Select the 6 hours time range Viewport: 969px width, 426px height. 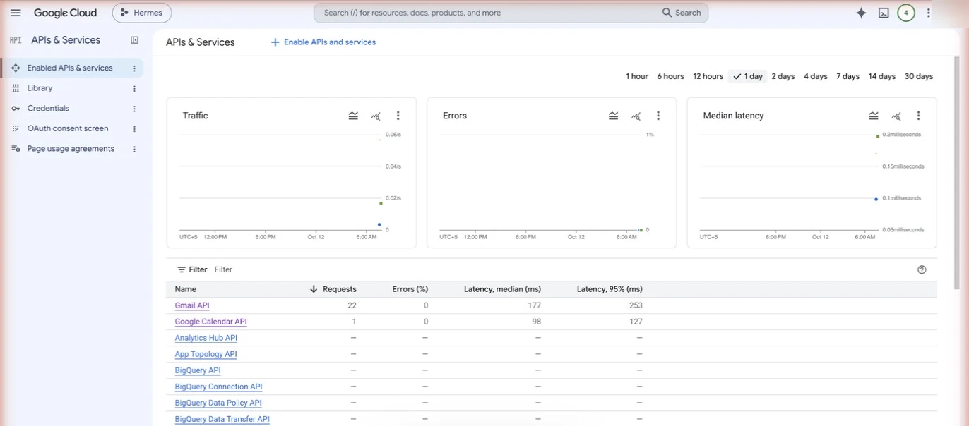pos(670,76)
